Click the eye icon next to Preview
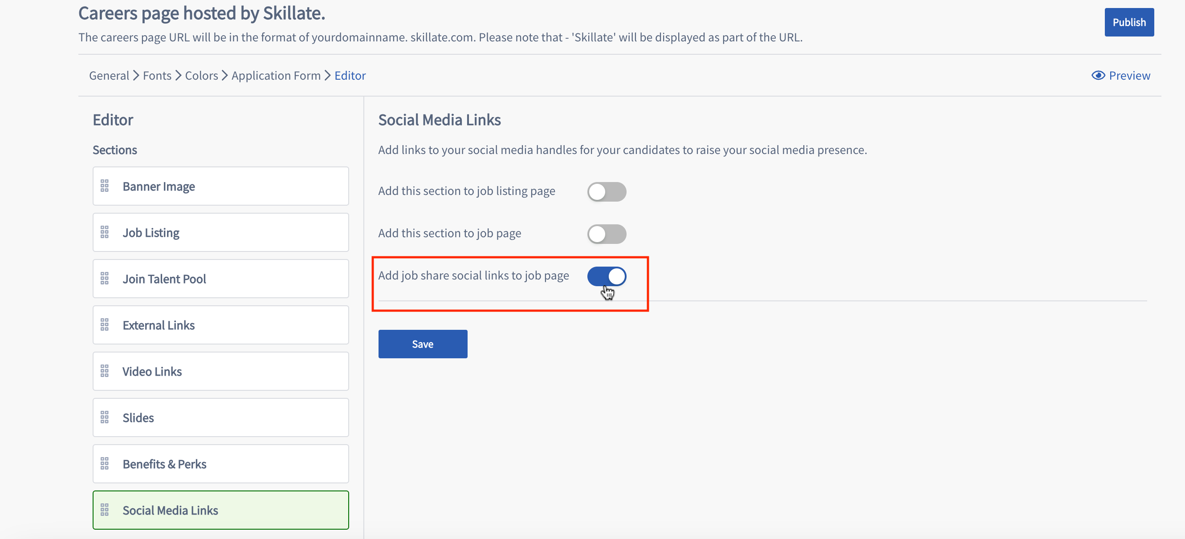Image resolution: width=1185 pixels, height=539 pixels. (x=1098, y=75)
